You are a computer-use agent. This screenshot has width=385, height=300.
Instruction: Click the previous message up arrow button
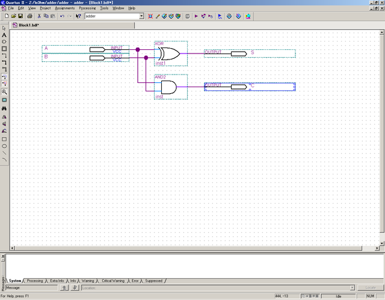(x=64, y=288)
